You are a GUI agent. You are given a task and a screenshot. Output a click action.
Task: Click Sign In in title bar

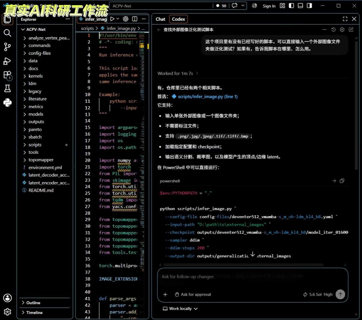[x=269, y=6]
